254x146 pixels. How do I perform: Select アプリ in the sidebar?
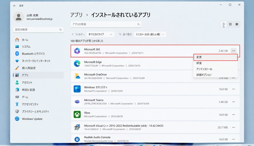[38, 75]
